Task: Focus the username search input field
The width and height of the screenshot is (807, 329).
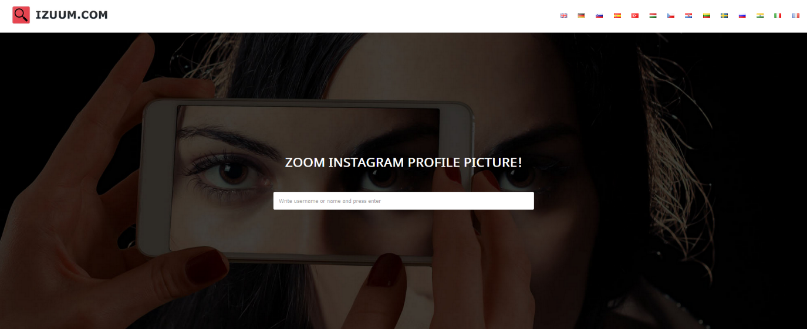Action: tap(404, 201)
